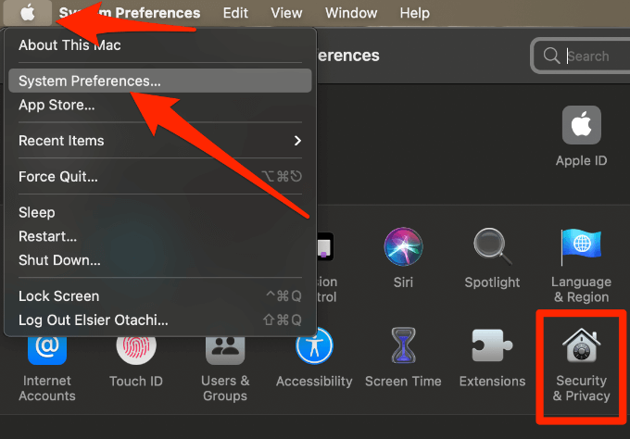Select System Preferences... menu entry
The width and height of the screenshot is (630, 439).
click(x=160, y=81)
